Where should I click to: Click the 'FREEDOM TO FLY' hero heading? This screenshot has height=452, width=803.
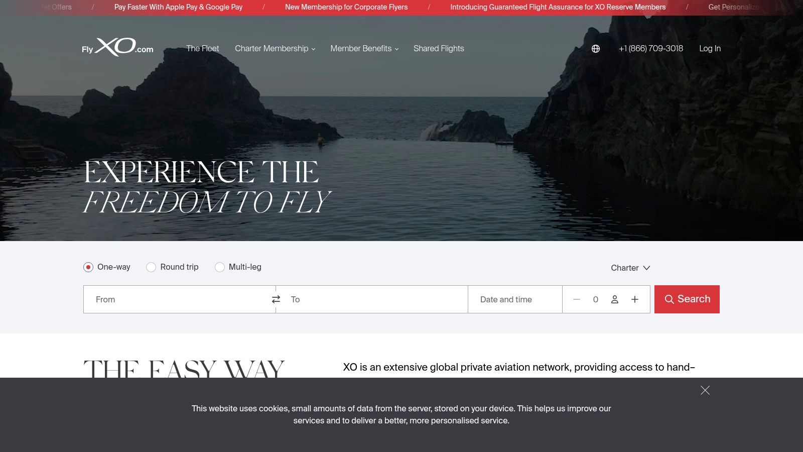pyautogui.click(x=206, y=202)
